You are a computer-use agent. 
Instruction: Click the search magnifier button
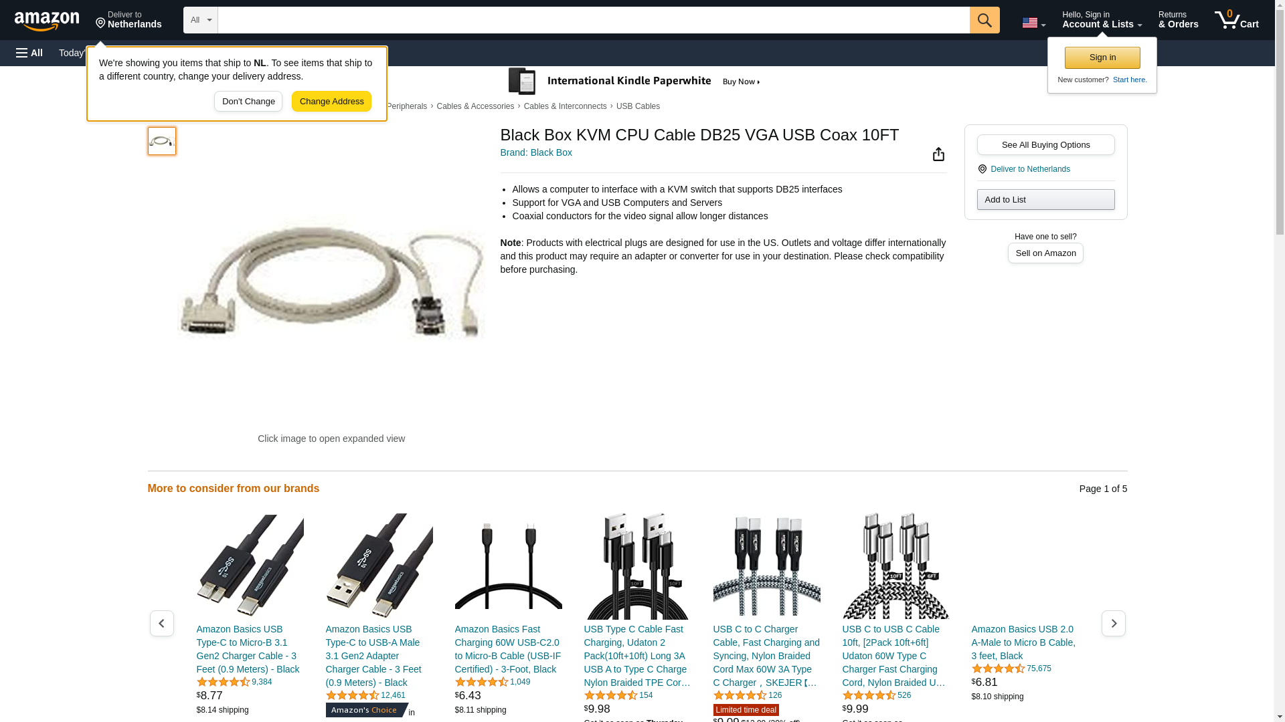pos(984,20)
